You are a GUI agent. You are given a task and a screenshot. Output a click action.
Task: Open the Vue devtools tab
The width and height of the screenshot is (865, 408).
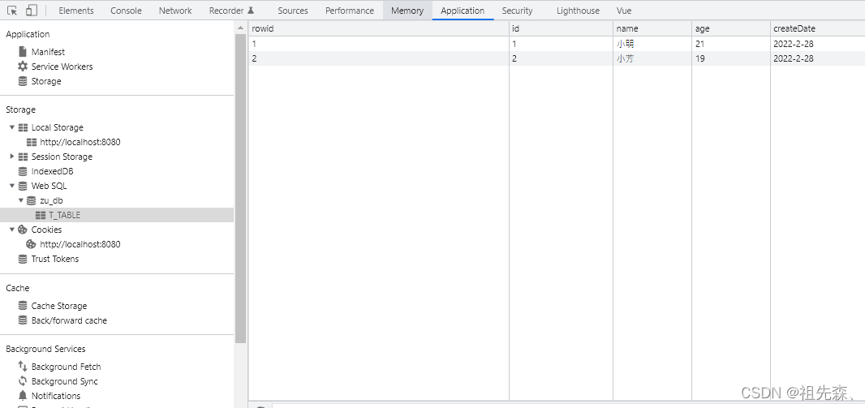point(624,11)
